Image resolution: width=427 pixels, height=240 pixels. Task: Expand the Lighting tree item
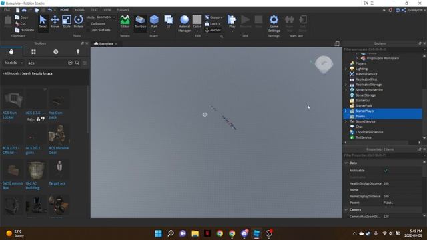346,69
